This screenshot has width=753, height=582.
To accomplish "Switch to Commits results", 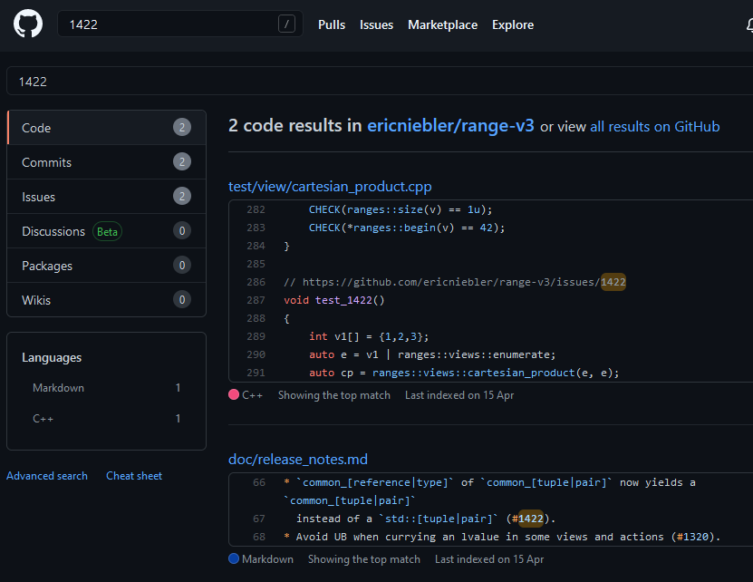I will [x=107, y=162].
